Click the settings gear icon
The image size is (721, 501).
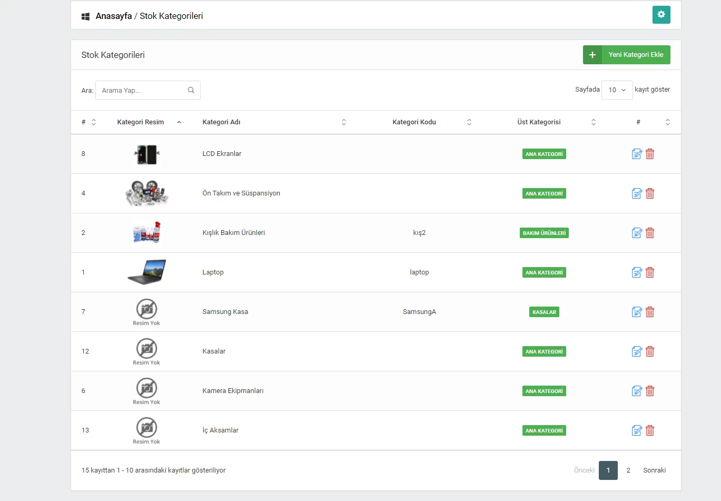click(661, 15)
